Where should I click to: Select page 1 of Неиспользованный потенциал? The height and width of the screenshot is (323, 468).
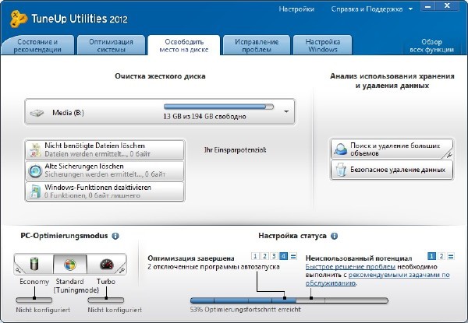coord(431,256)
